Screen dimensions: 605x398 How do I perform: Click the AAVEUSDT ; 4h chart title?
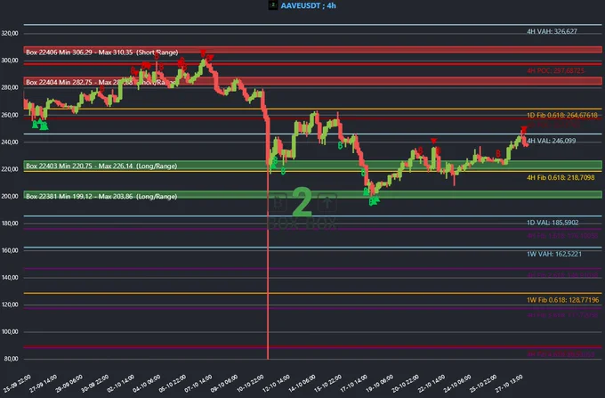click(x=309, y=6)
